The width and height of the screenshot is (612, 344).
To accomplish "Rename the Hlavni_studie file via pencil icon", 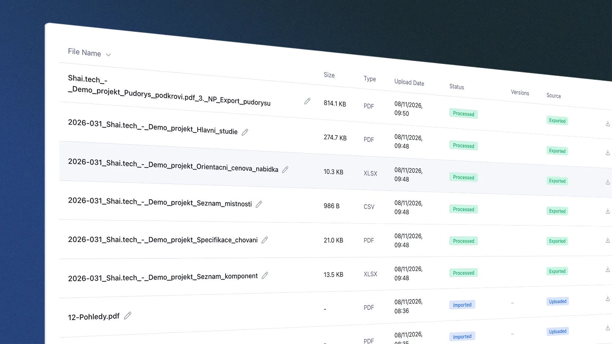I will [x=245, y=132].
